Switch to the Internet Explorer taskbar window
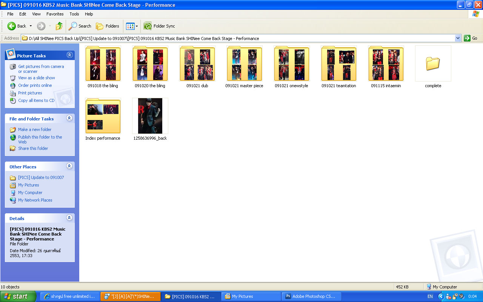The width and height of the screenshot is (483, 302). pos(70,296)
